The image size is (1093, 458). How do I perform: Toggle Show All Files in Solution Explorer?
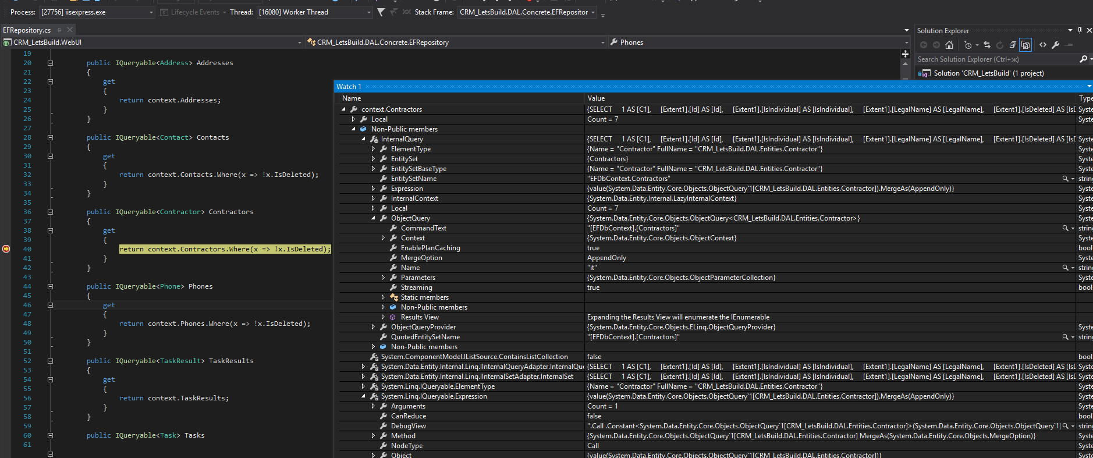pyautogui.click(x=1025, y=45)
